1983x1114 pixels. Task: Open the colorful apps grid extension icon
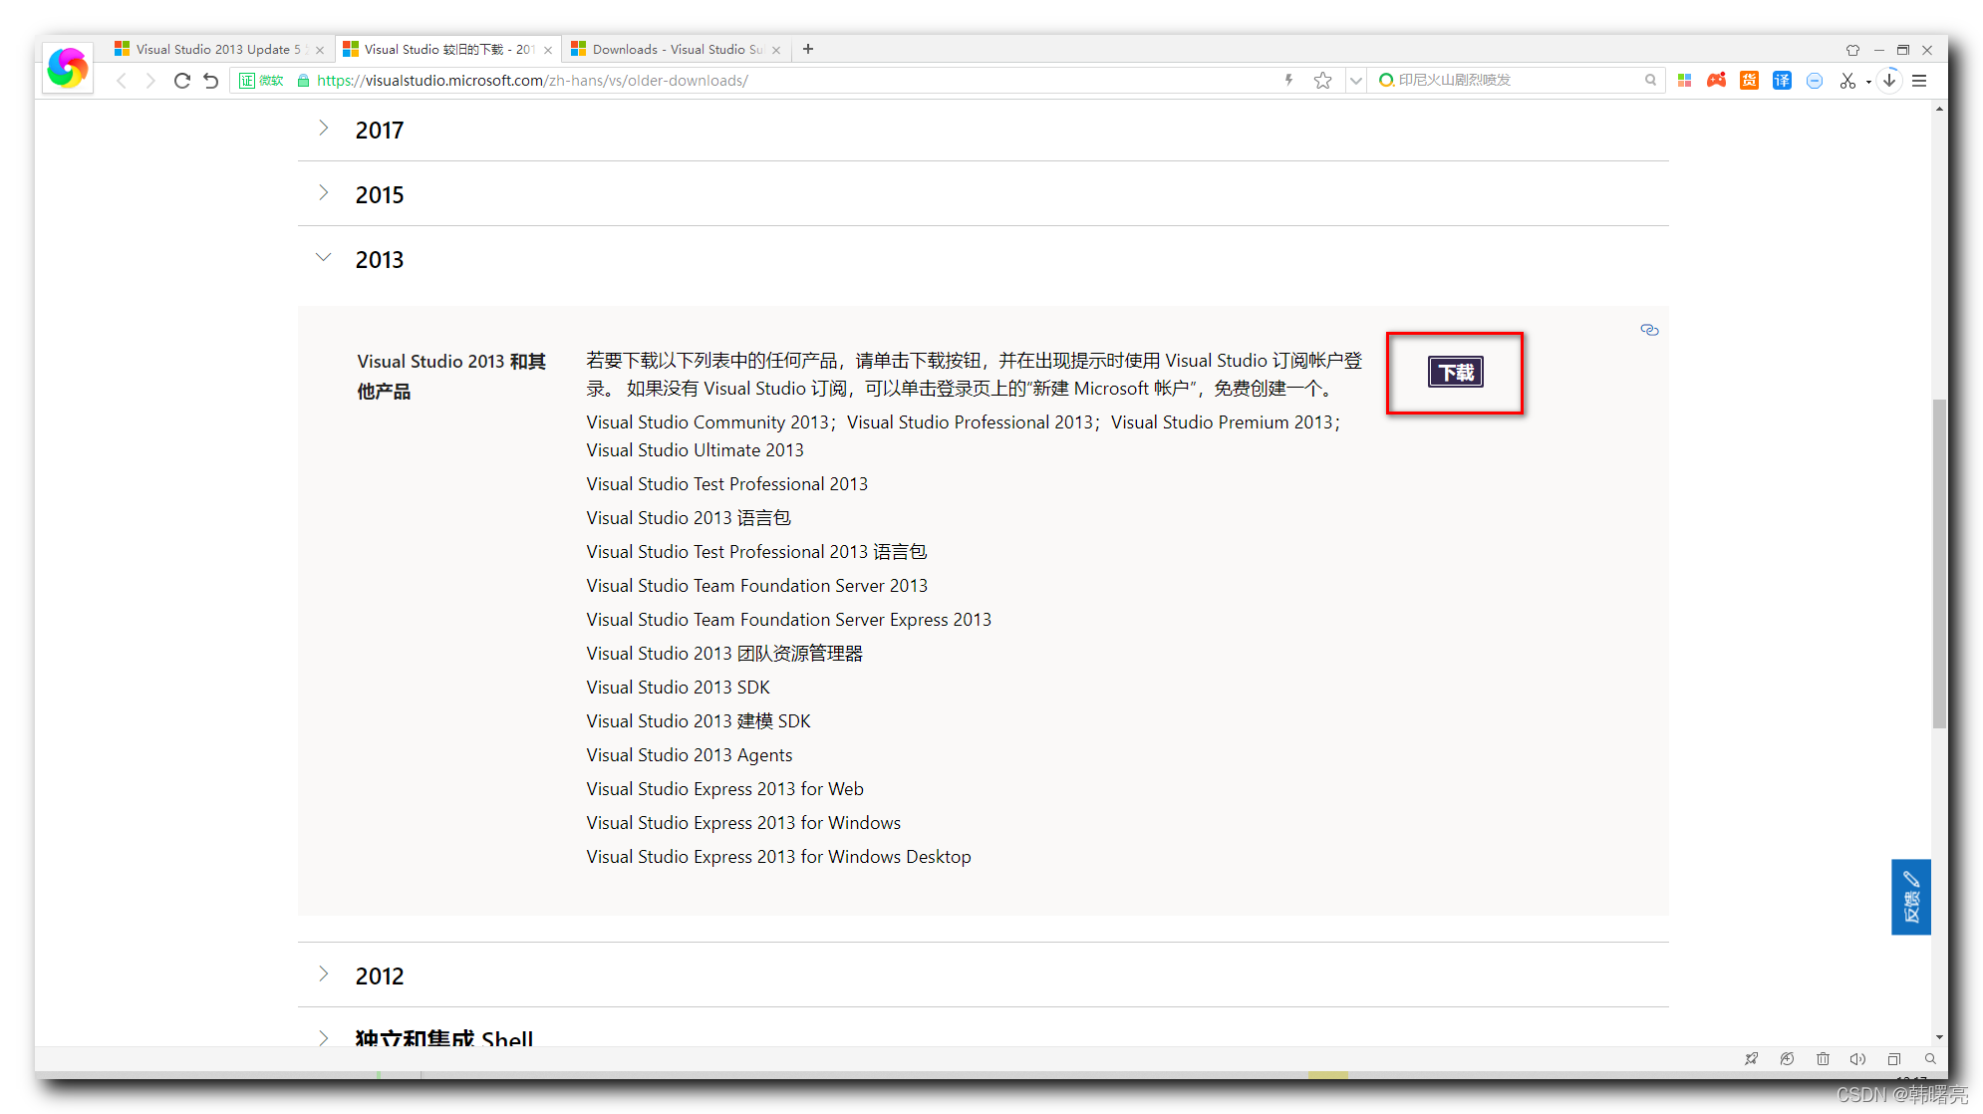click(1684, 80)
